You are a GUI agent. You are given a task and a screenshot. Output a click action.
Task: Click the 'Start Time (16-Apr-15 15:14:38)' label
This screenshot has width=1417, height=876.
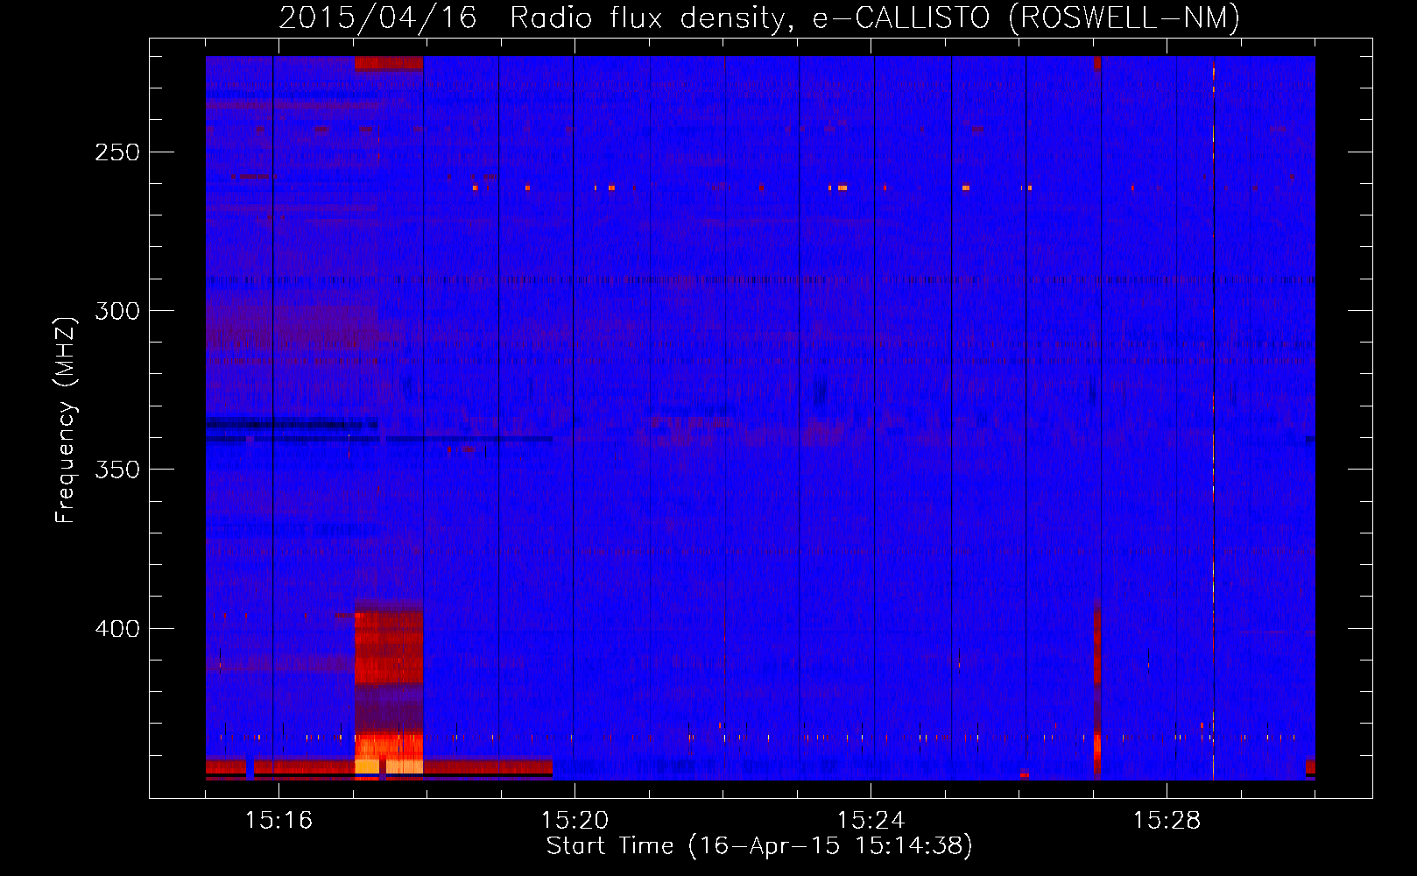759,846
